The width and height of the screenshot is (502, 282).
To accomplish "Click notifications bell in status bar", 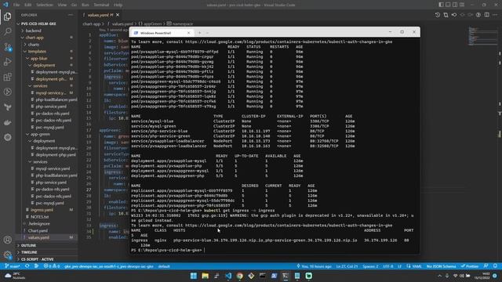I will (495, 266).
